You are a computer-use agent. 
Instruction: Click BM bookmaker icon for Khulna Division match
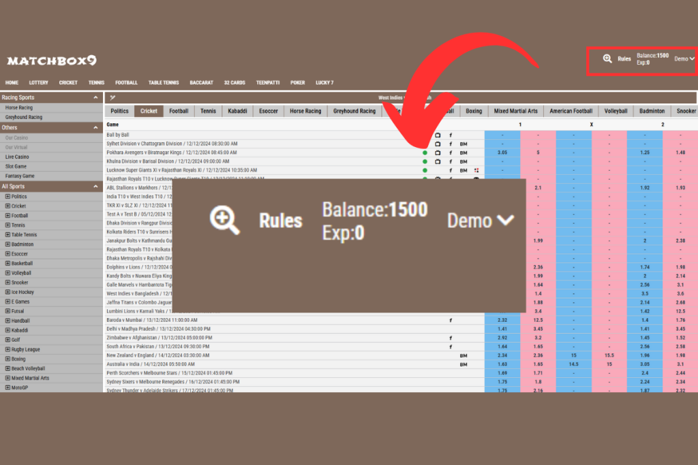coord(464,162)
